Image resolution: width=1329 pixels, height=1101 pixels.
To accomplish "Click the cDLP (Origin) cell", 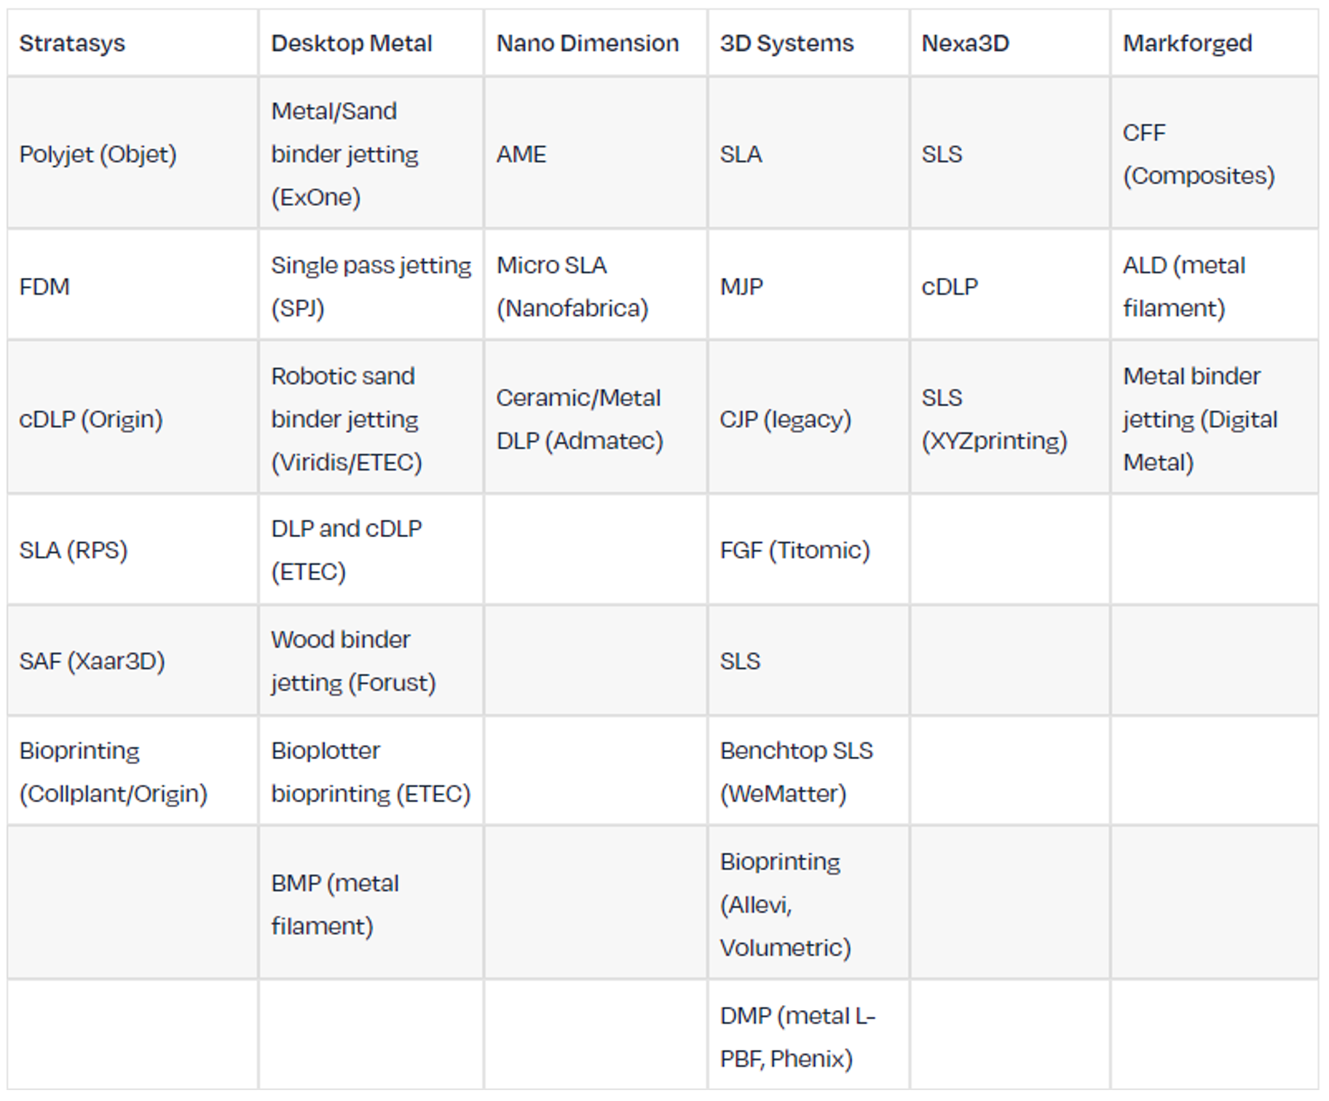I will pyautogui.click(x=133, y=418).
